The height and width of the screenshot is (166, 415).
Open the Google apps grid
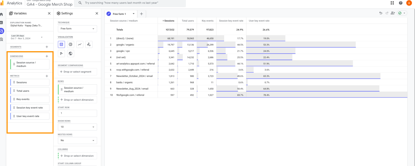click(x=392, y=3)
